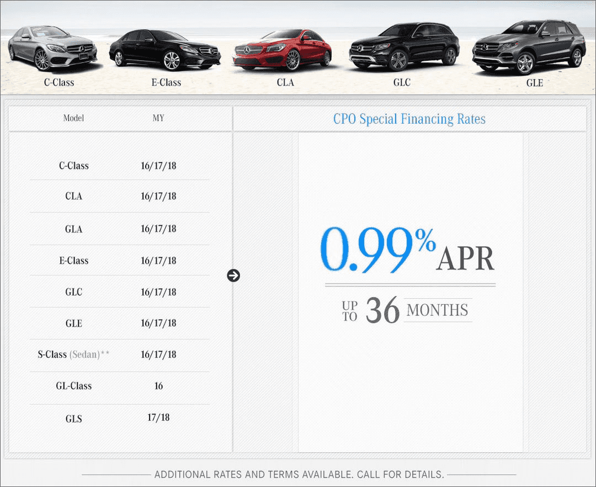The height and width of the screenshot is (487, 596).
Task: Select the C-Class row in the model table
Action: [x=120, y=166]
